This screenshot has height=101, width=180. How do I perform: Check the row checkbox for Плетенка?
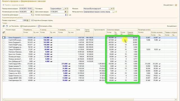(x=4, y=52)
